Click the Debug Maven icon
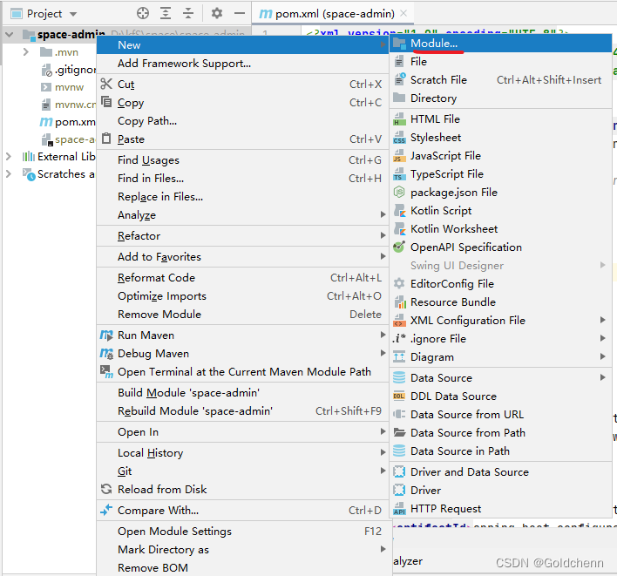Viewport: 617px width, 576px height. pos(106,353)
